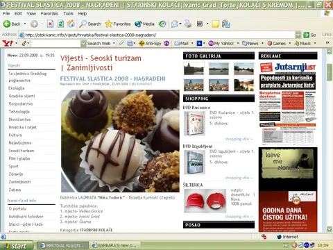Open the Media pane
The width and height of the screenshot is (333, 250).
coord(144,24)
